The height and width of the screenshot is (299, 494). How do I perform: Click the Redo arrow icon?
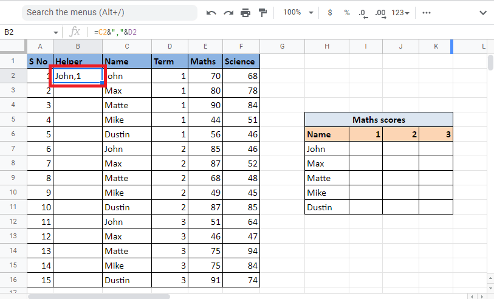[x=228, y=13]
